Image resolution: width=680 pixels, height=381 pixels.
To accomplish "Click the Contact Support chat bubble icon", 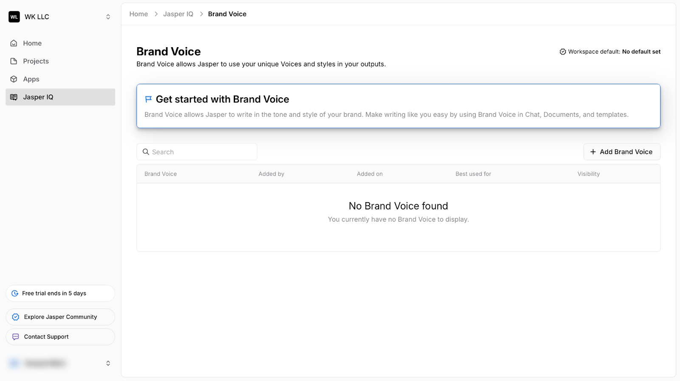I will point(16,337).
